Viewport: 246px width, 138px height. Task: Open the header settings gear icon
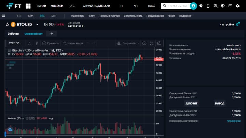(x=238, y=6)
